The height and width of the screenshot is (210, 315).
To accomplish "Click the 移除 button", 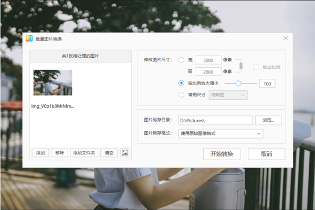I will coord(59,153).
